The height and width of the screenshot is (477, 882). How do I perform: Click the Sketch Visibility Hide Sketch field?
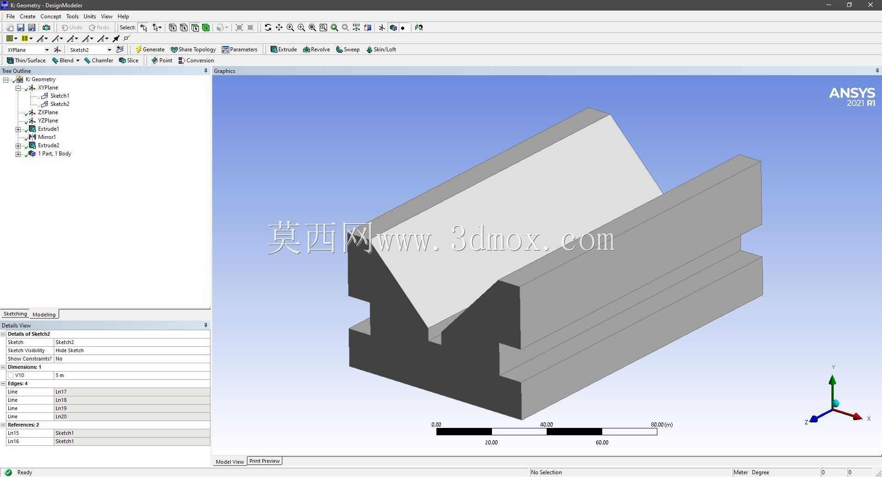click(132, 350)
